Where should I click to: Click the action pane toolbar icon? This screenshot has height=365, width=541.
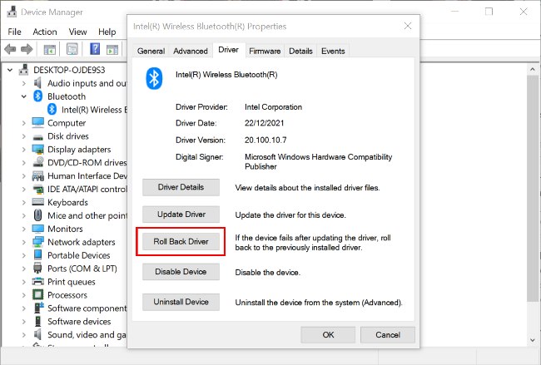pyautogui.click(x=112, y=50)
